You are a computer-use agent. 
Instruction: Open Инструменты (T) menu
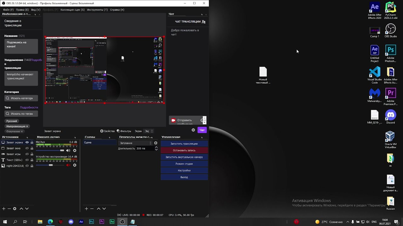(97, 10)
